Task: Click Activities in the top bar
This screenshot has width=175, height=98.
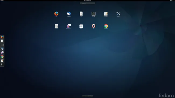Action: 2,1
